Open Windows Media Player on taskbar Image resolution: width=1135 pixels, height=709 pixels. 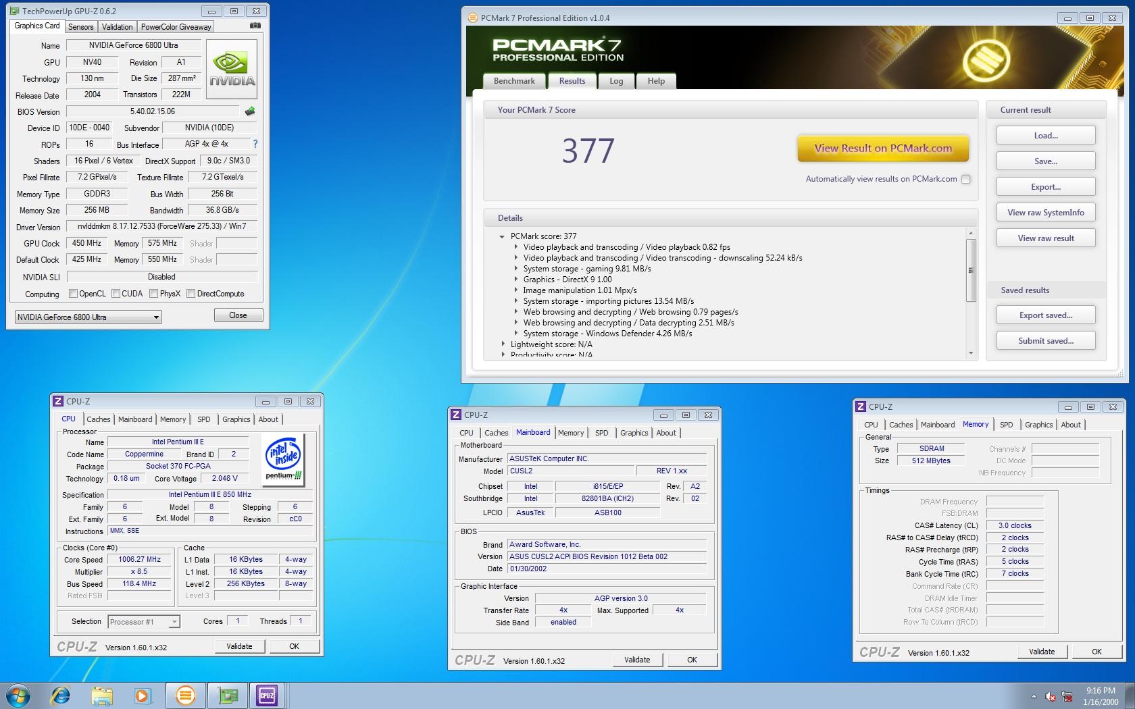click(143, 695)
